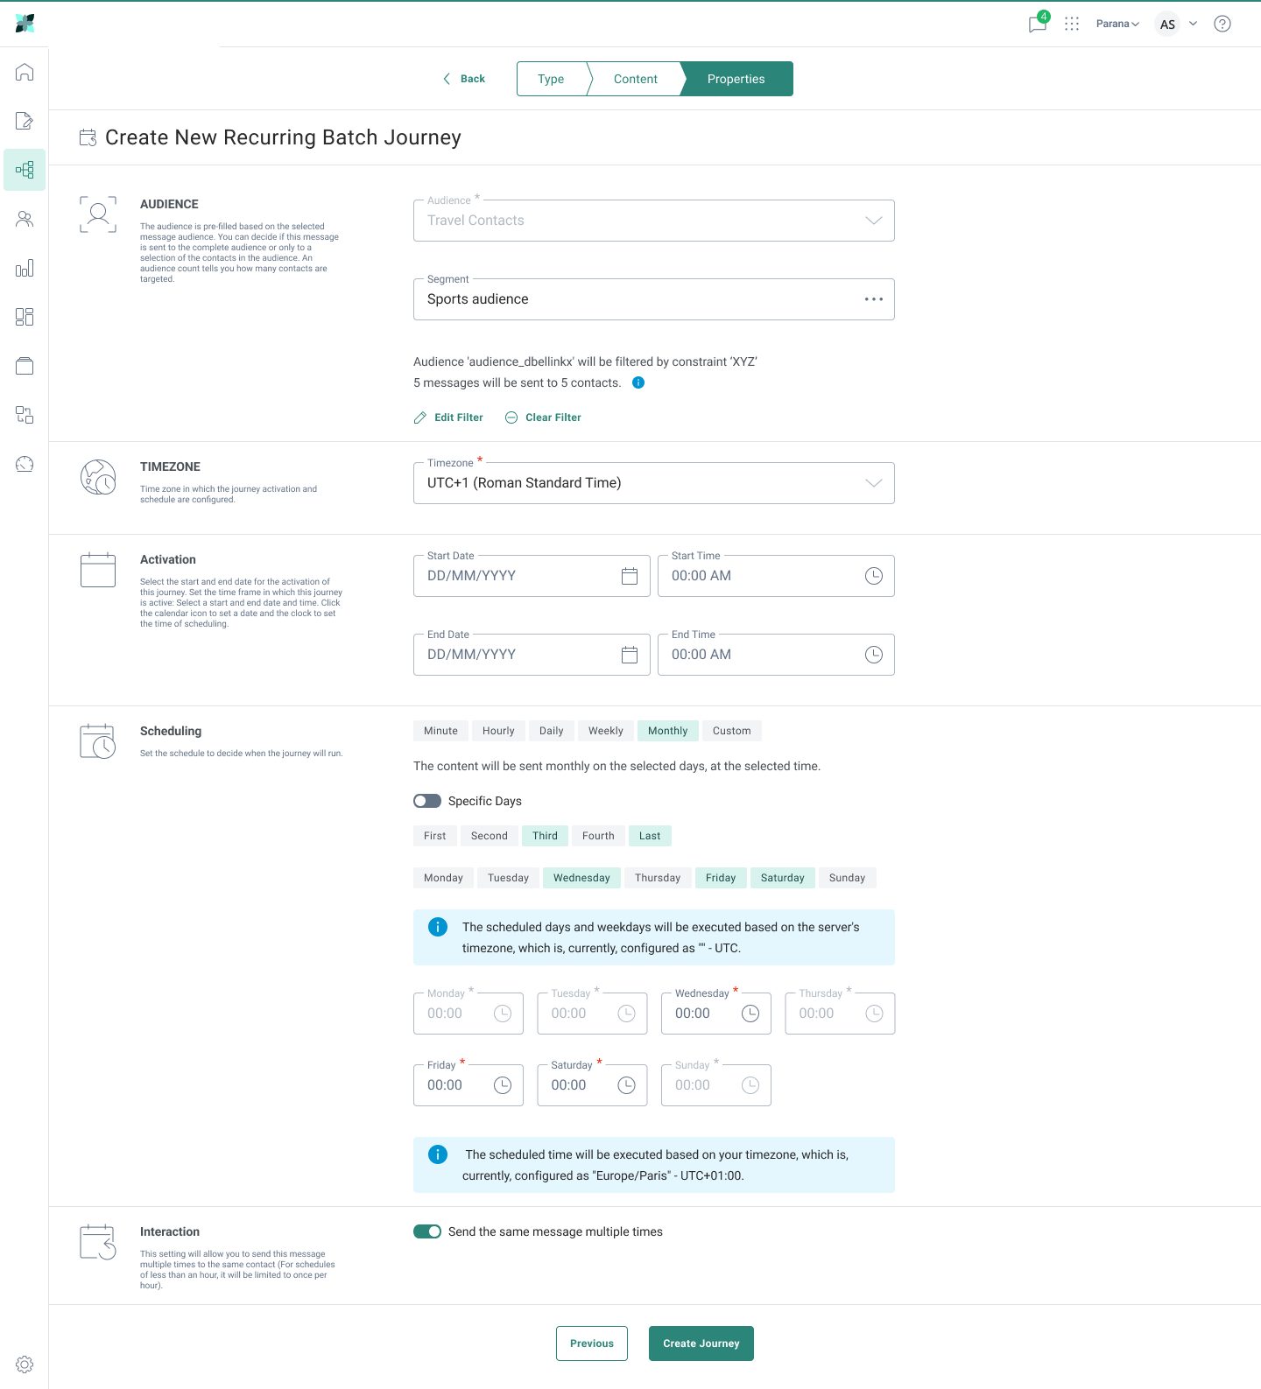Open the gauge monitoring sidebar icon

pos(25,464)
